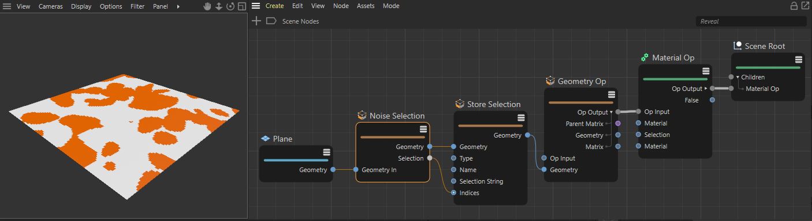The height and width of the screenshot is (221, 812).
Task: Click the dolly zoom-view arrows icon
Action: [x=219, y=6]
